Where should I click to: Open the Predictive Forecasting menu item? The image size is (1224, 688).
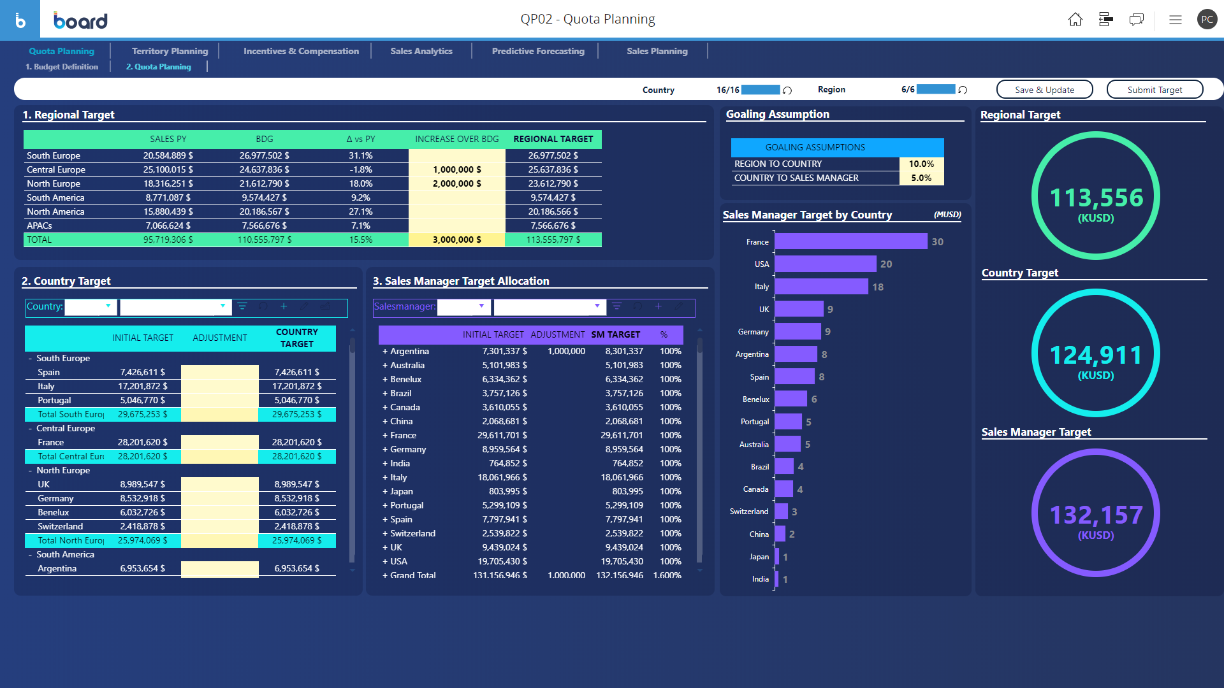click(537, 51)
